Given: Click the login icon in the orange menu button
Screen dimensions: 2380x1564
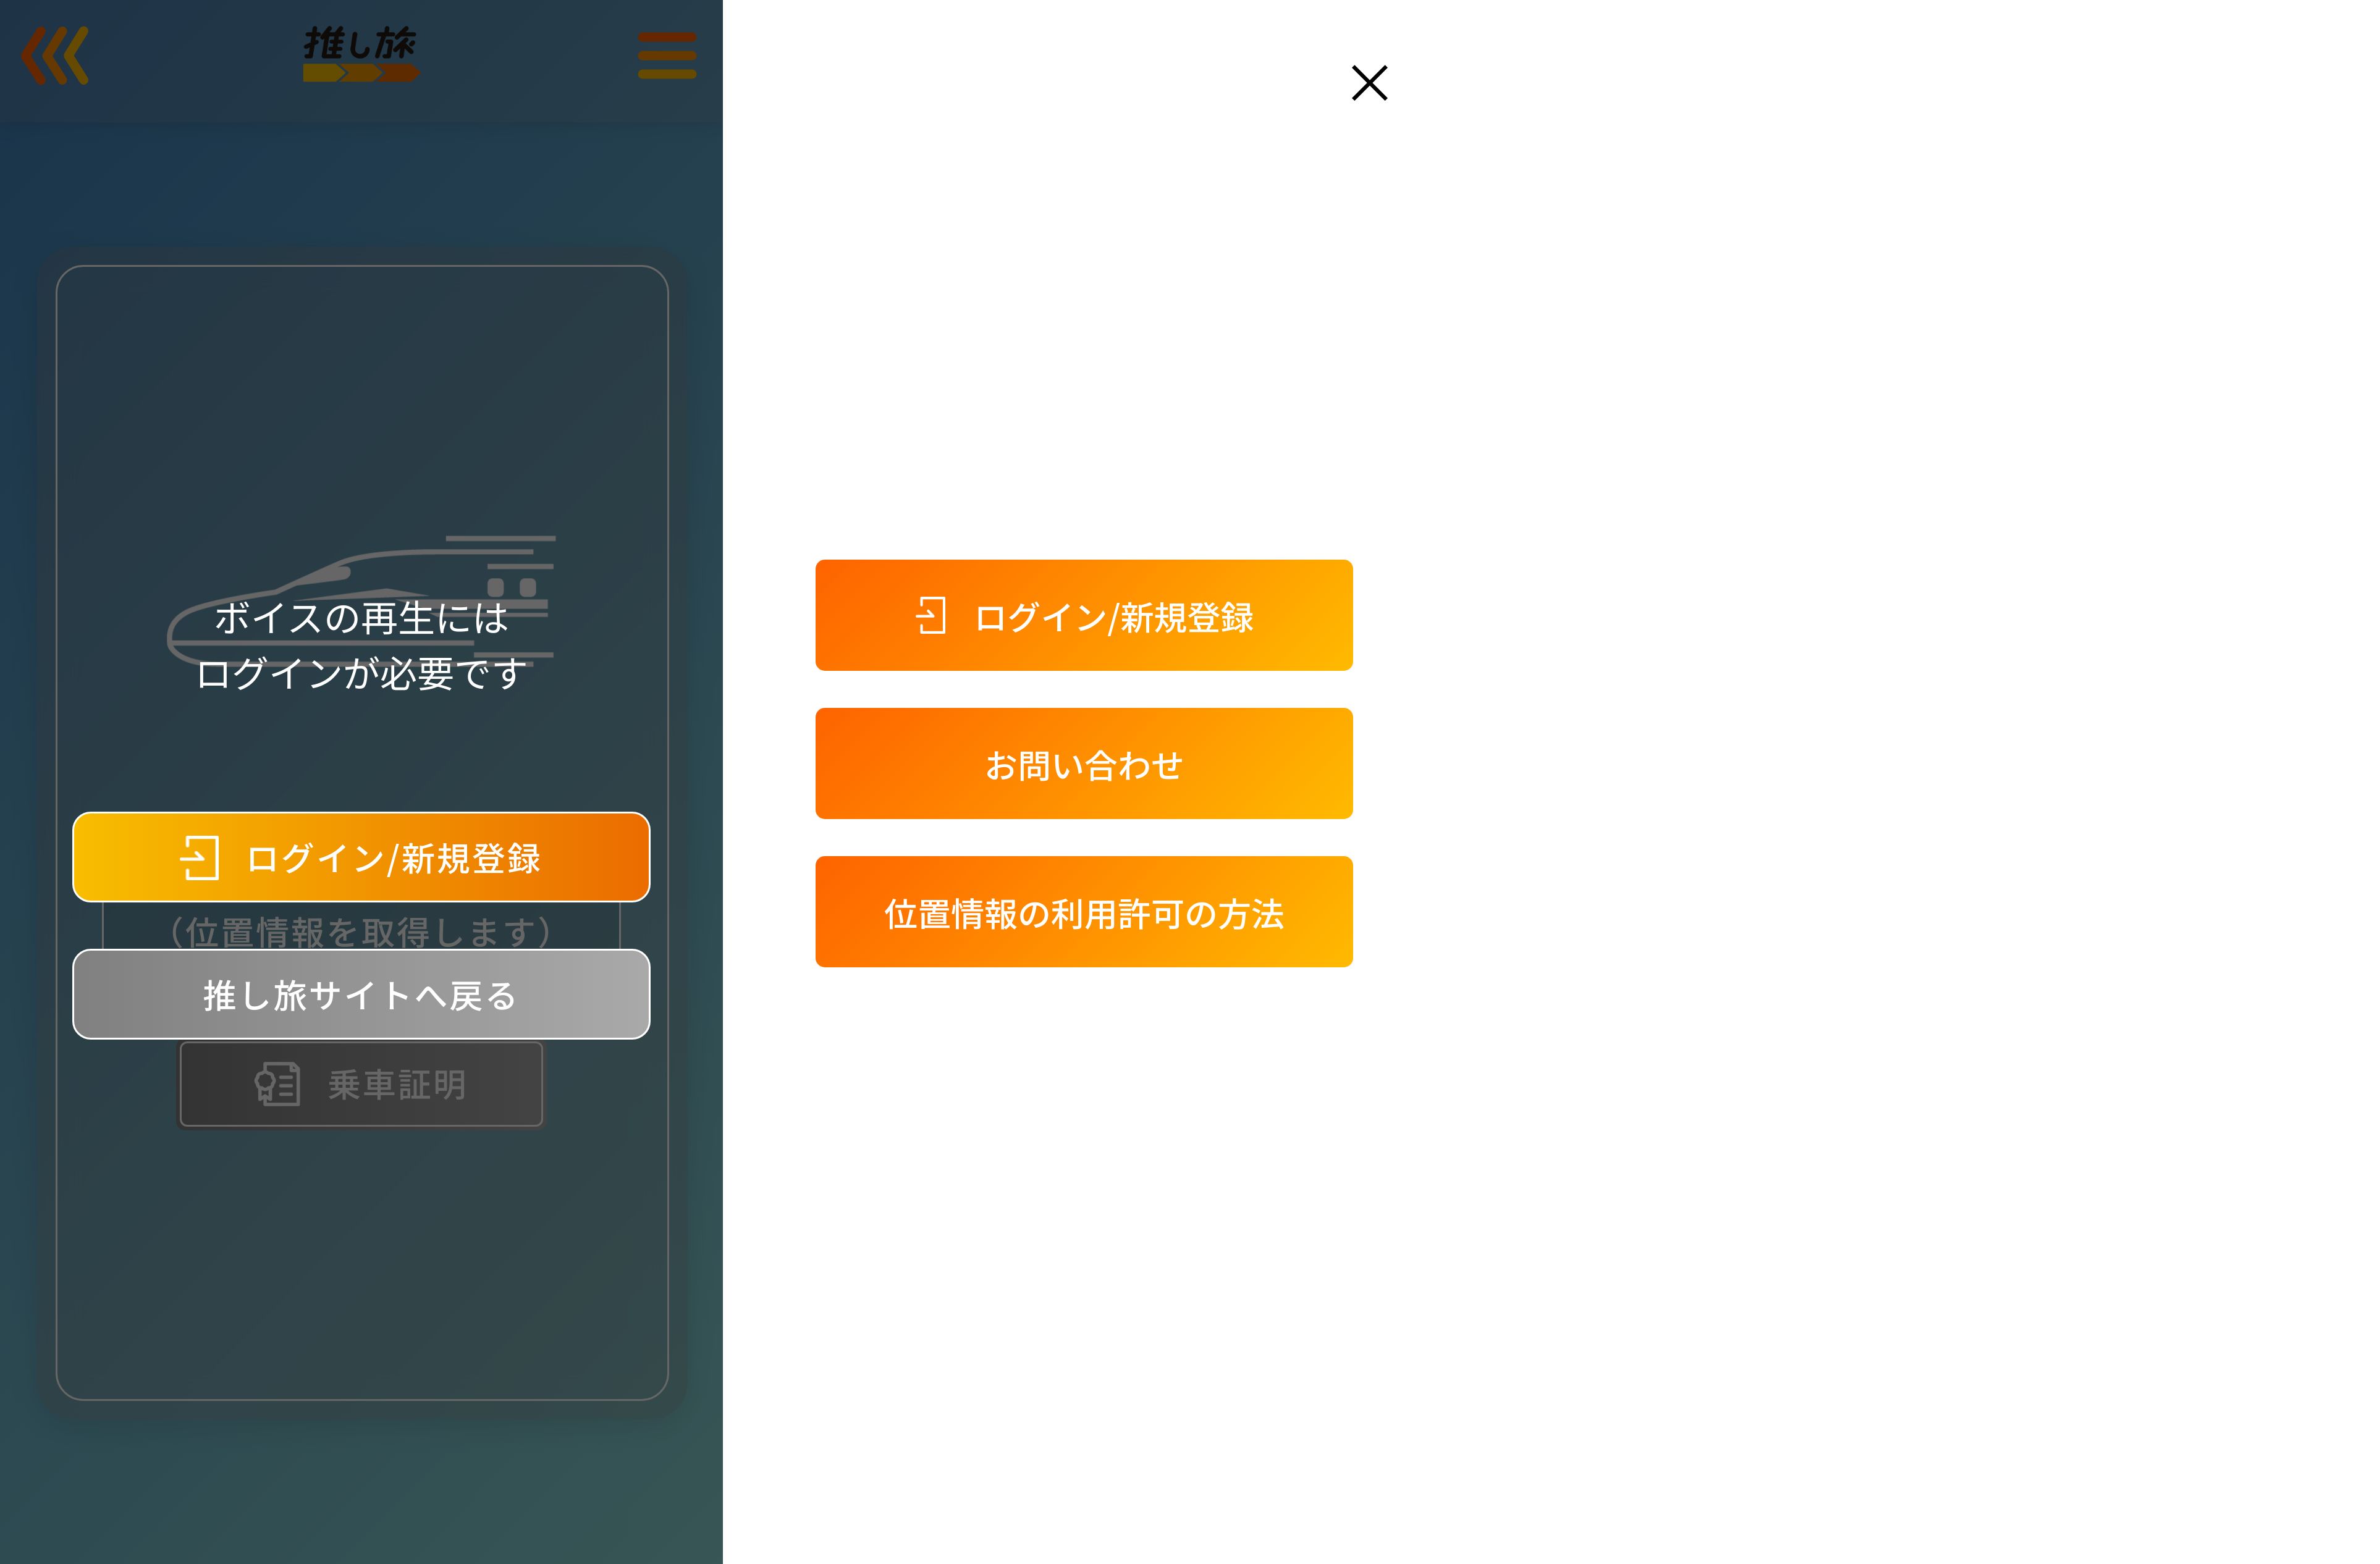Looking at the screenshot, I should [930, 616].
